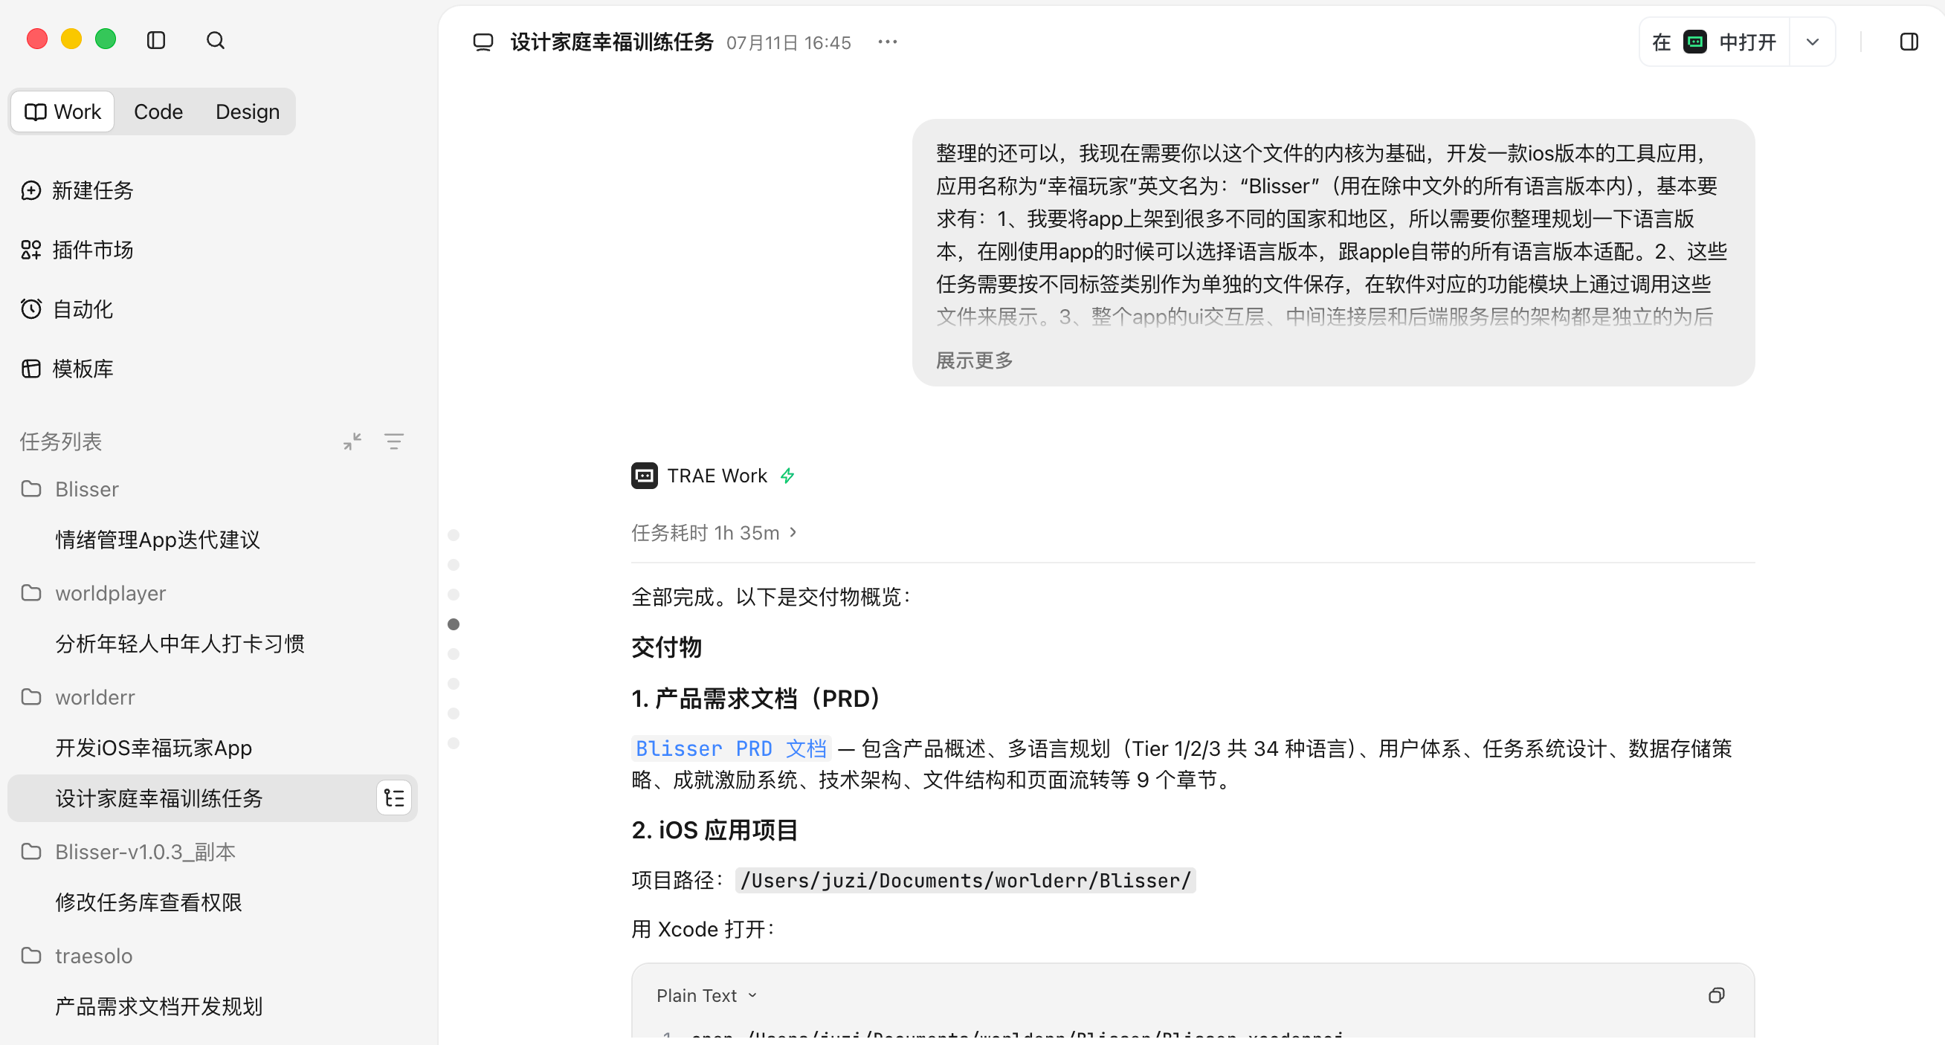Click the timestamp 07月11日 16:45
The height and width of the screenshot is (1045, 1945).
[788, 42]
